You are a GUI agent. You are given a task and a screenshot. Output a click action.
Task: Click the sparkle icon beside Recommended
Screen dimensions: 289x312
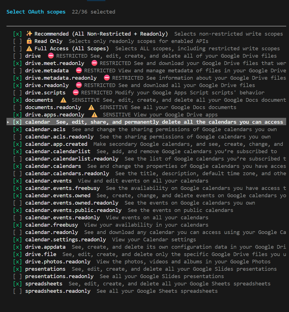click(29, 34)
